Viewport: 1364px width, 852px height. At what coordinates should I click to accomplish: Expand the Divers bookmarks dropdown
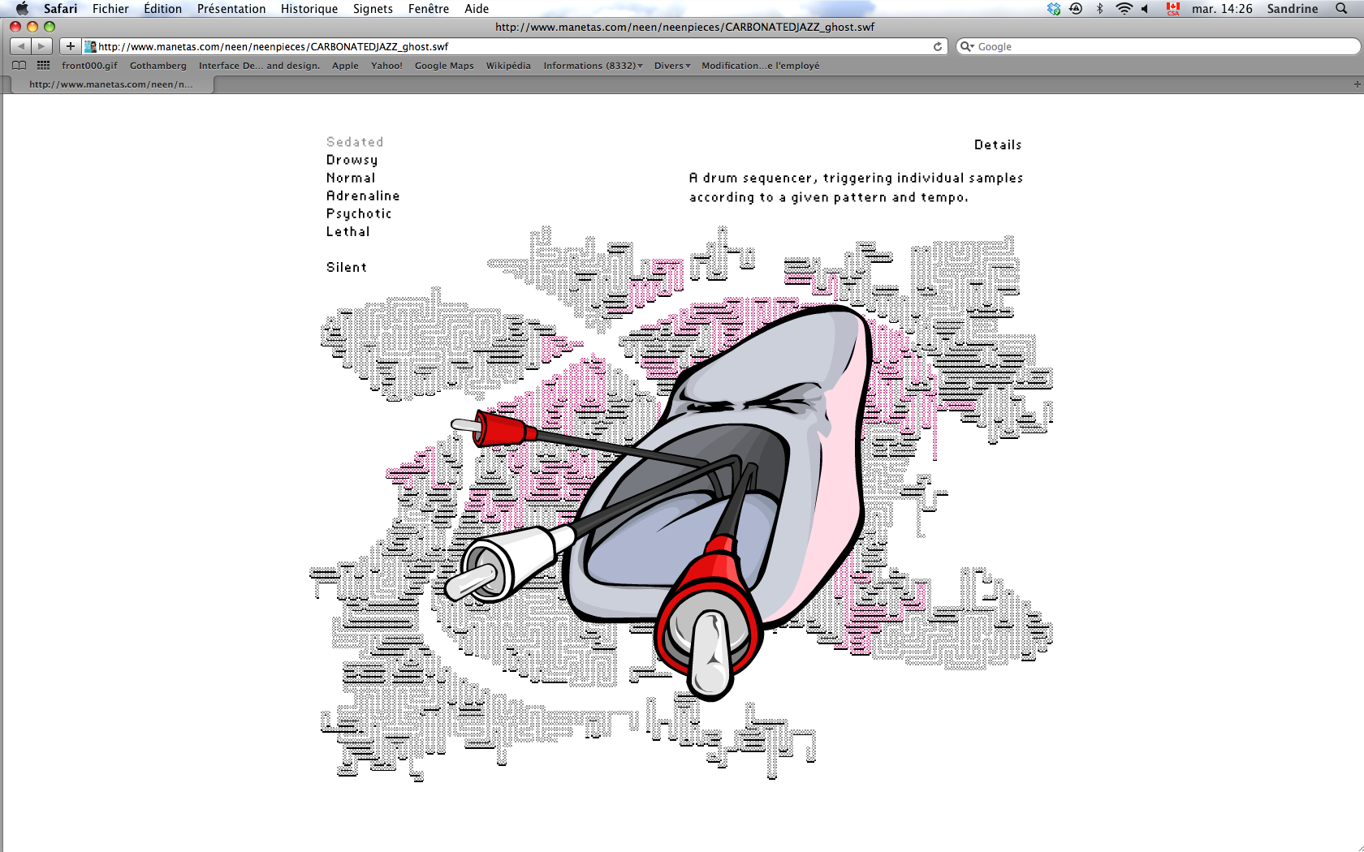pos(672,66)
